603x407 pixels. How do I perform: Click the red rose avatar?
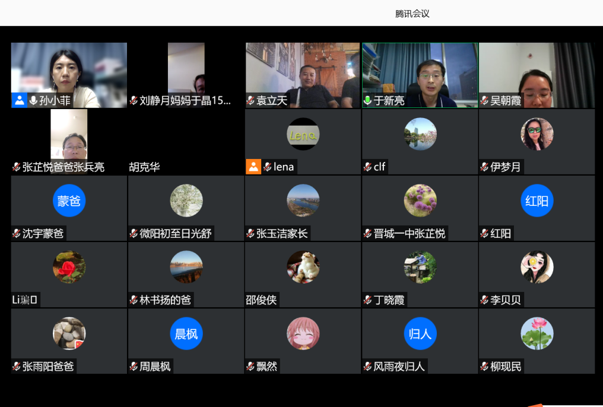69,267
